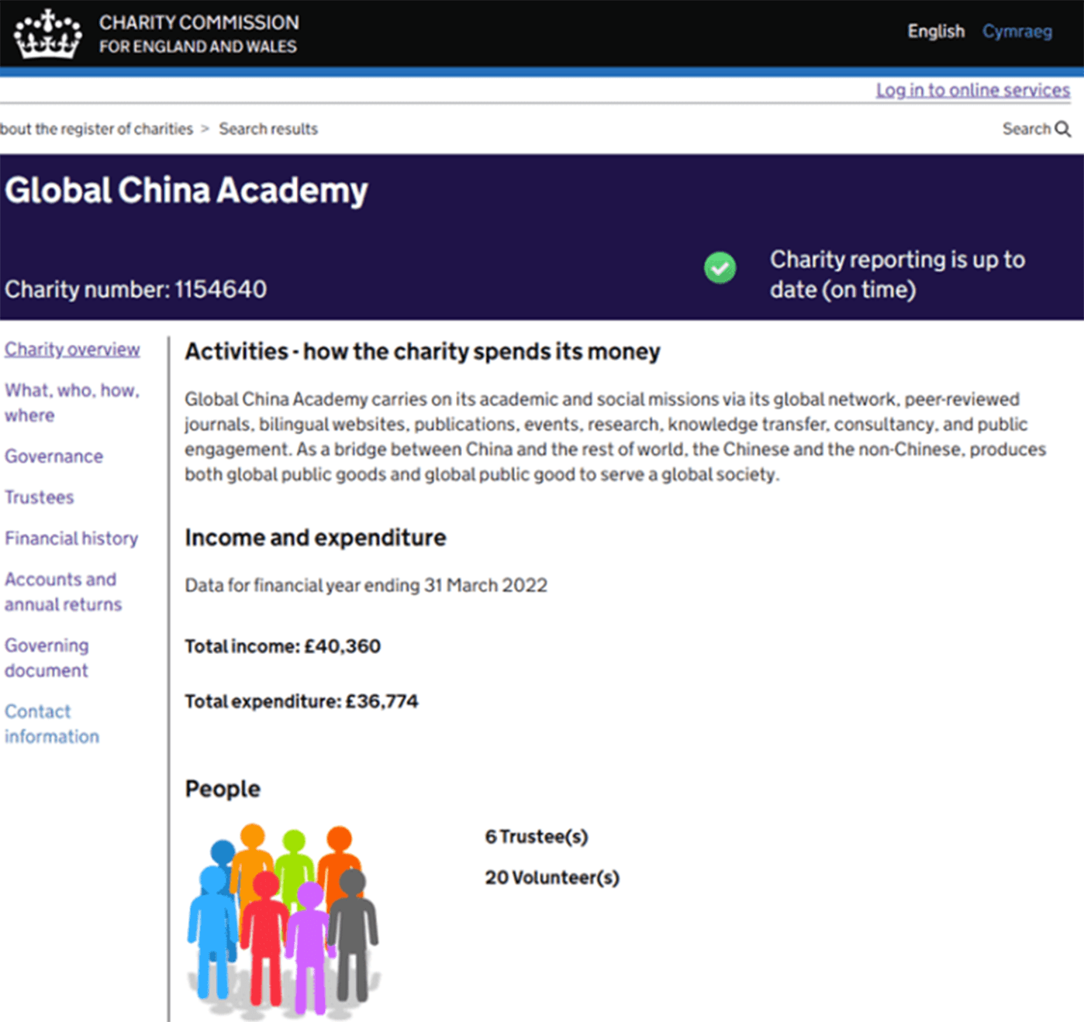Switch language to Cymraeg

(x=1017, y=32)
